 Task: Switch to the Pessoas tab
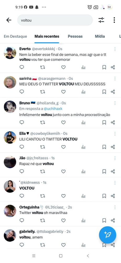[75, 36]
